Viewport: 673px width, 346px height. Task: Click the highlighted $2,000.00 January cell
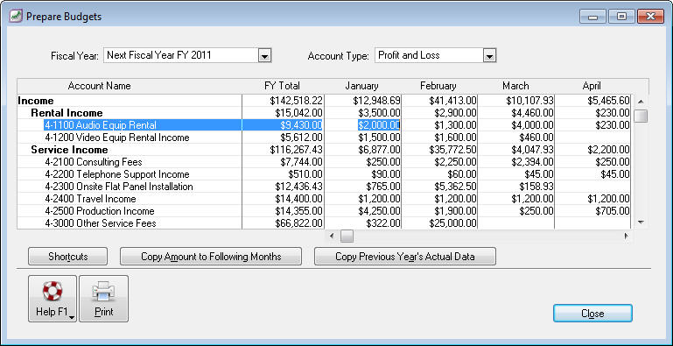(x=362, y=125)
